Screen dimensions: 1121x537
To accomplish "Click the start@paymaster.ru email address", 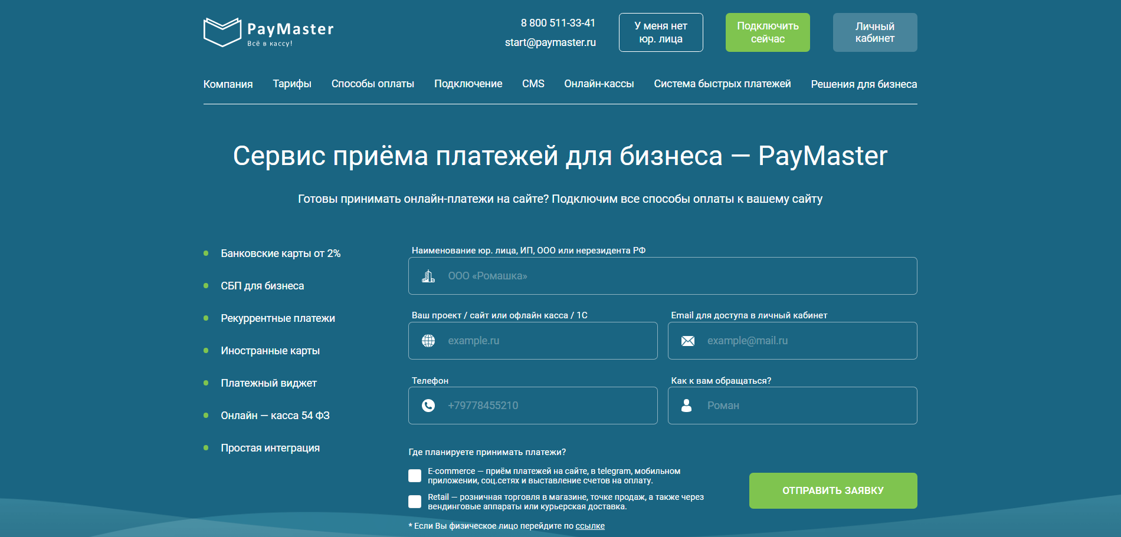I will pyautogui.click(x=550, y=42).
